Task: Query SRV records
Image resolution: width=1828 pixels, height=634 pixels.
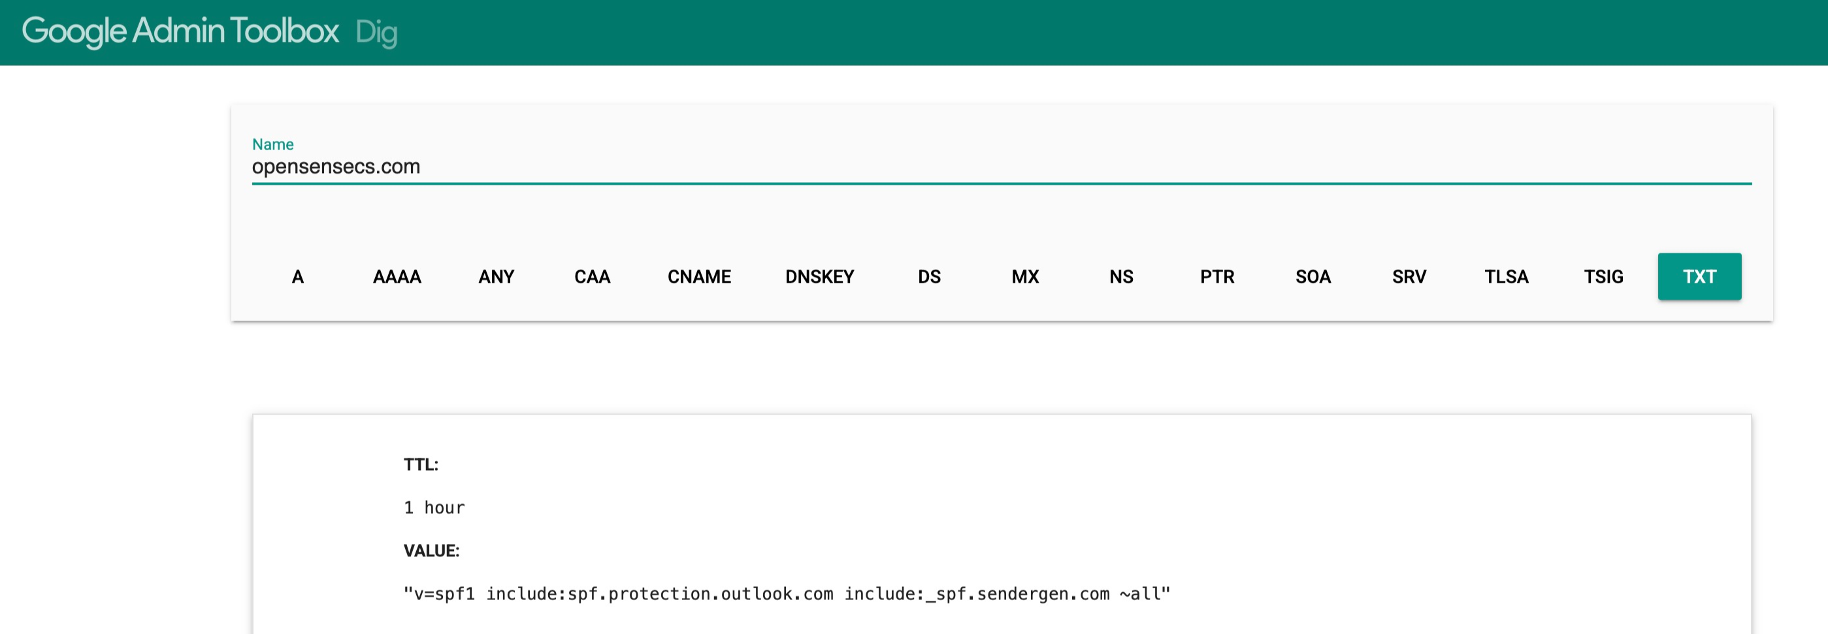Action: 1409,277
